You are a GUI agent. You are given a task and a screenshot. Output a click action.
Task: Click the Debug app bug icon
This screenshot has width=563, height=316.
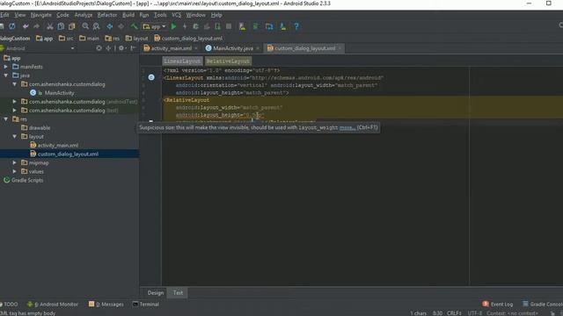[195, 26]
